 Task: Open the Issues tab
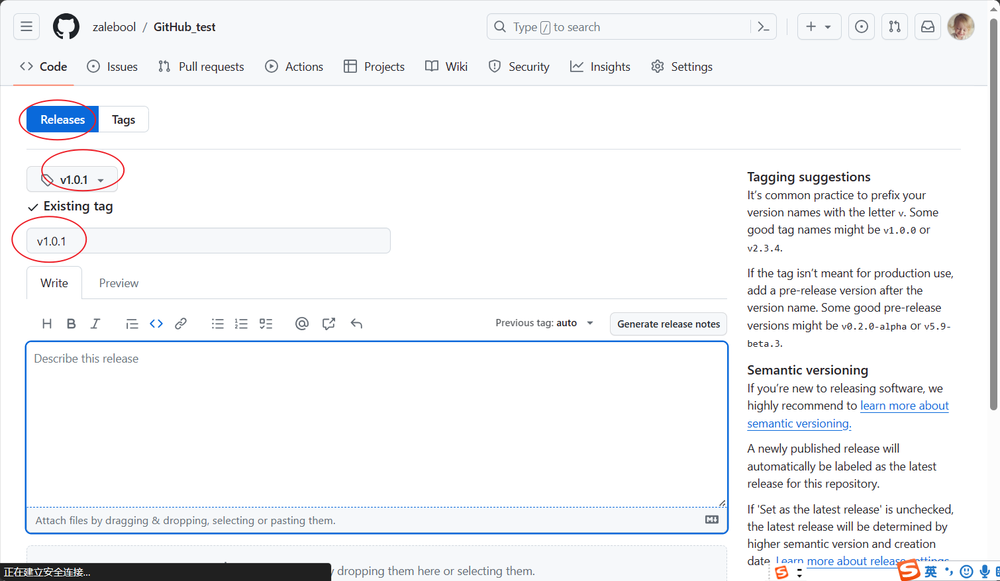pyautogui.click(x=113, y=66)
